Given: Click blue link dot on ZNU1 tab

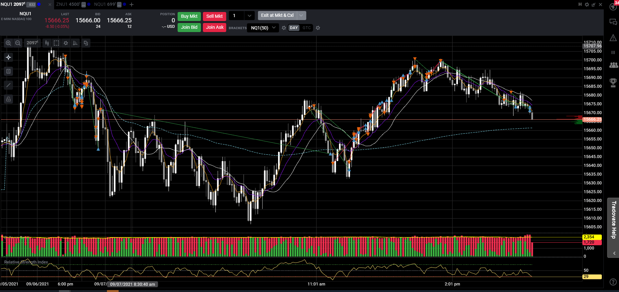Looking at the screenshot, I should (89, 4).
